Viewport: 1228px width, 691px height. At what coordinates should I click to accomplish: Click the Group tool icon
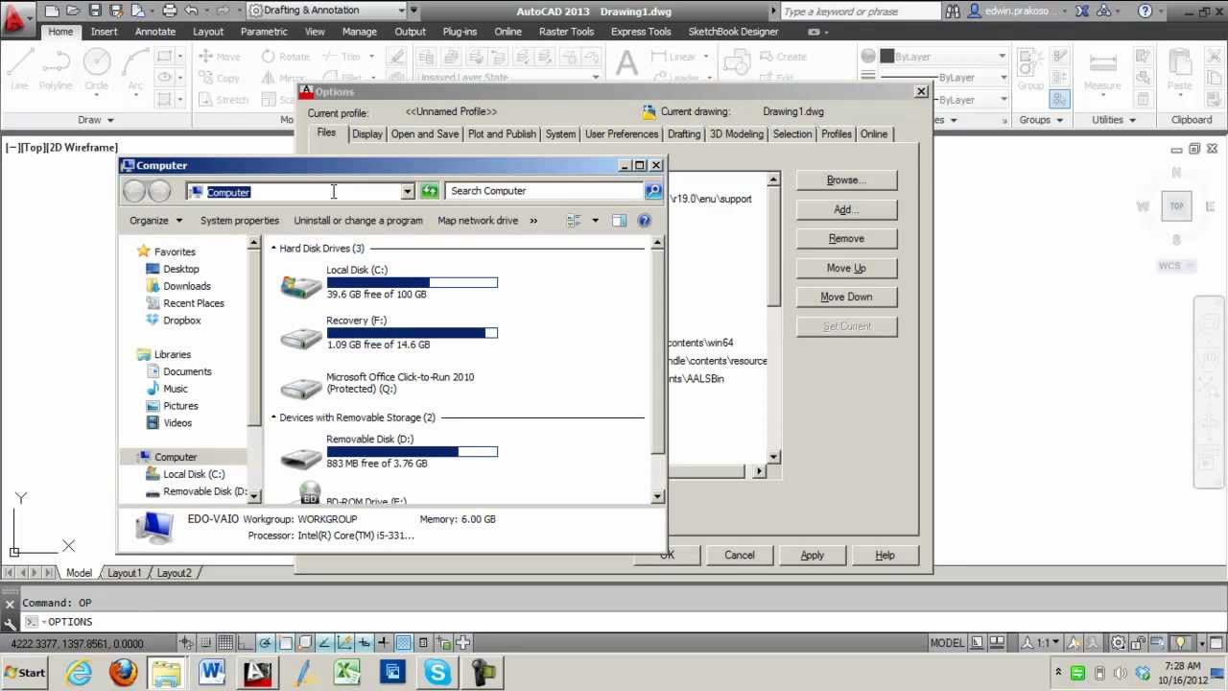pyautogui.click(x=1030, y=70)
